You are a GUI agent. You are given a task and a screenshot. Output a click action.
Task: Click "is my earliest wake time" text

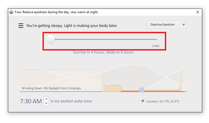point(71,101)
